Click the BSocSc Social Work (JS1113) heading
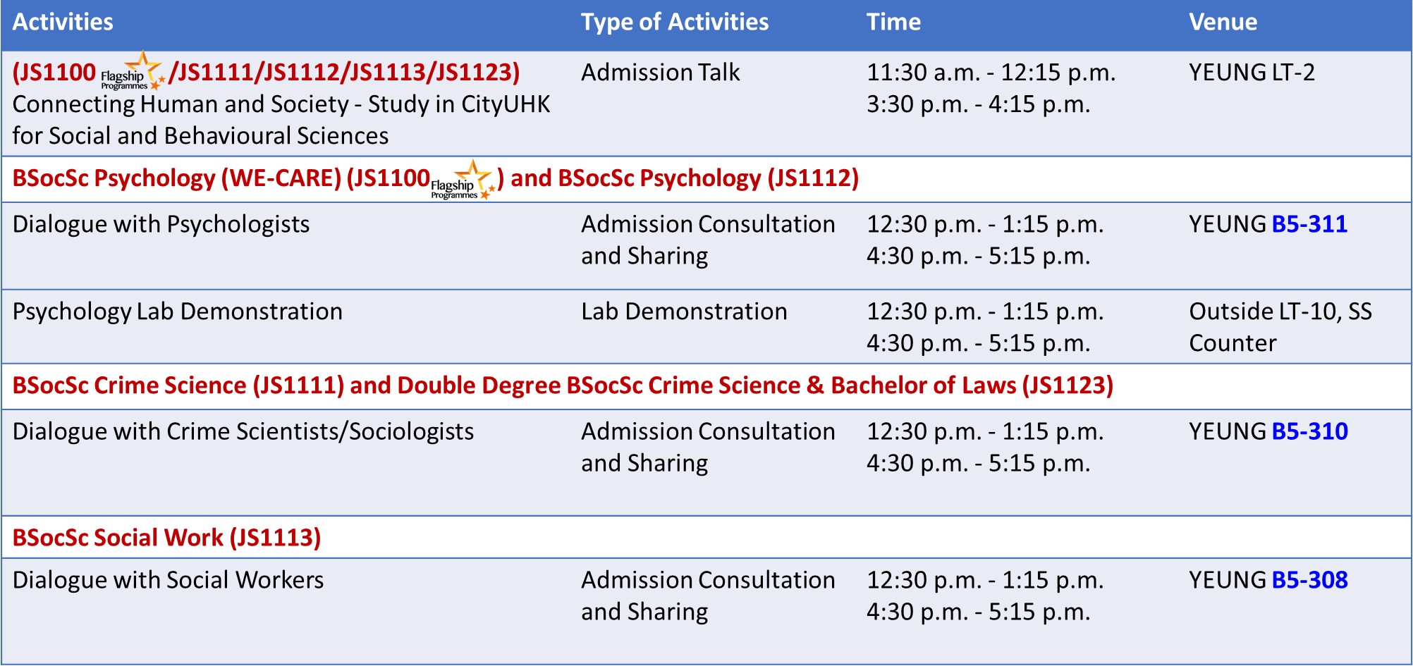1413x666 pixels. 166,538
